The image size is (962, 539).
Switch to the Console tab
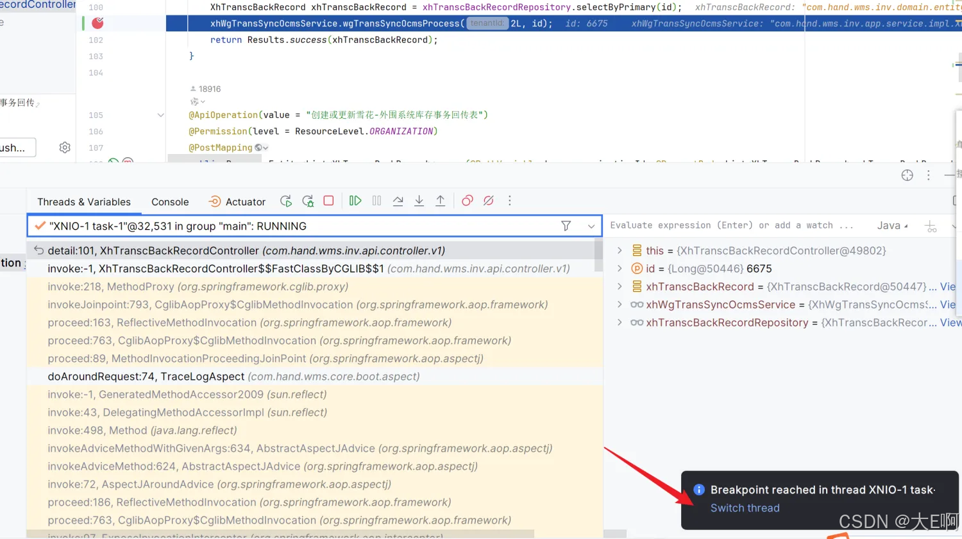tap(170, 201)
